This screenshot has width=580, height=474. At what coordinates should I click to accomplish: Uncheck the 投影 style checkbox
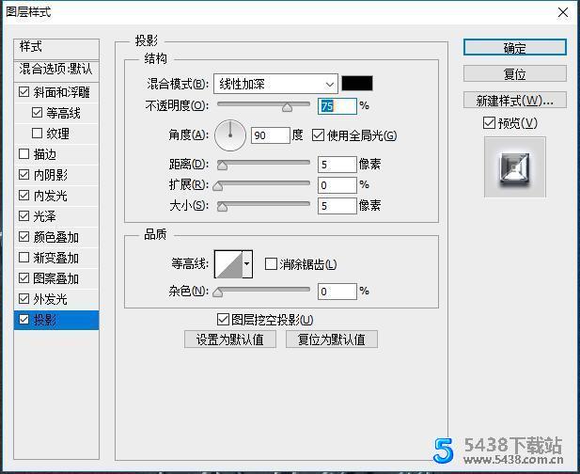[x=24, y=320]
